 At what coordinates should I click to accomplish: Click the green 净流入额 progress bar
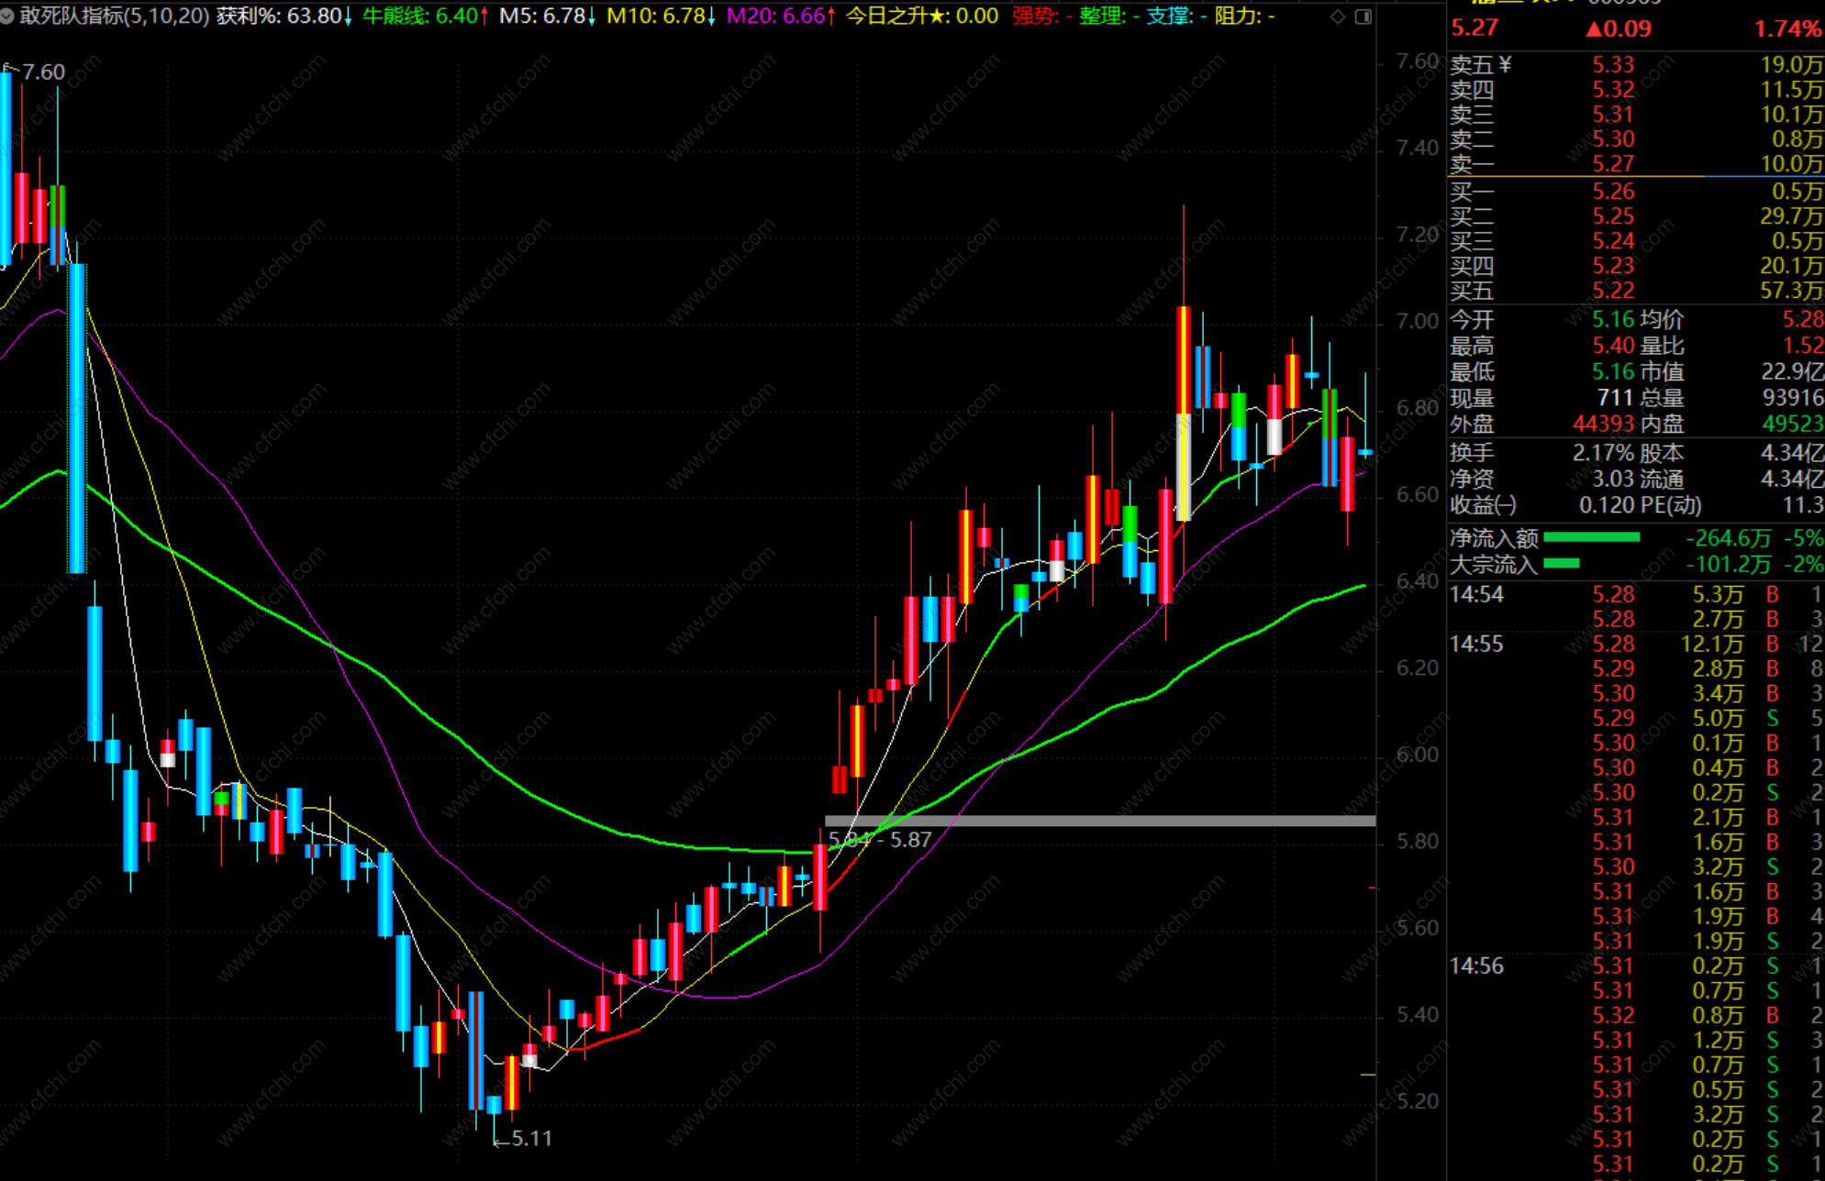[1592, 538]
